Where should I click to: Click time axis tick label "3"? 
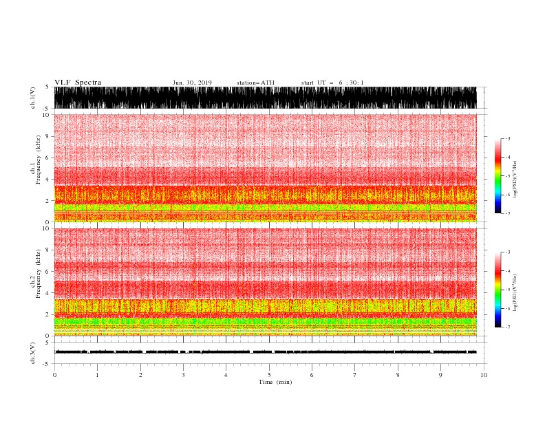point(183,375)
